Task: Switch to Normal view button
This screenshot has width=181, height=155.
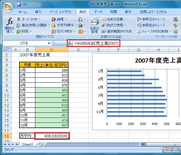Action: pyautogui.click(x=167, y=150)
